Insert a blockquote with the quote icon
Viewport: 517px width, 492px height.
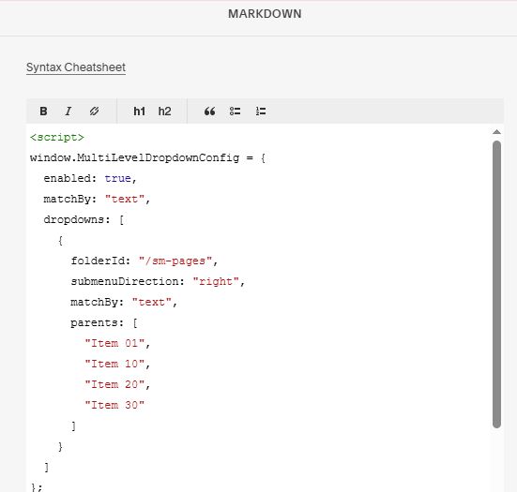point(209,112)
